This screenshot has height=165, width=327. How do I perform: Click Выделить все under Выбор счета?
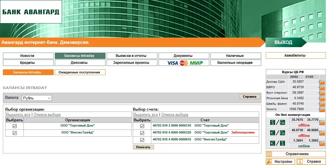146,115
